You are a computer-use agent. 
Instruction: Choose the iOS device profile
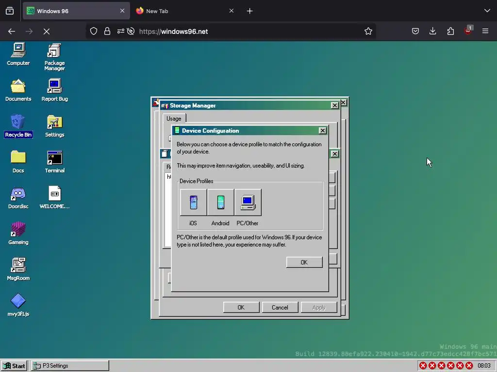(x=193, y=202)
